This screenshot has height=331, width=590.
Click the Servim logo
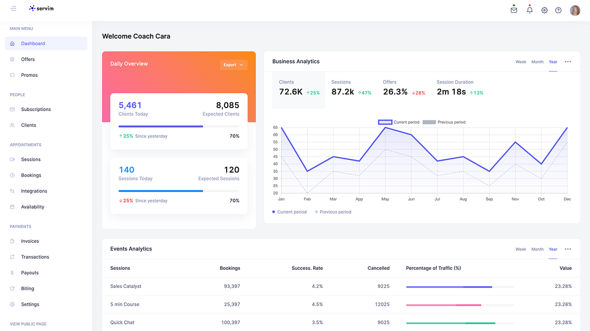coord(41,8)
